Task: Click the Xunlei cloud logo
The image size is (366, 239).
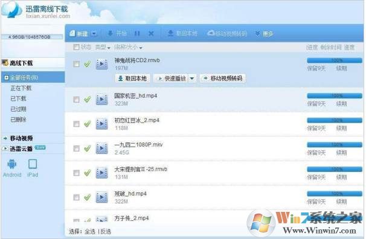Action: click(x=11, y=10)
